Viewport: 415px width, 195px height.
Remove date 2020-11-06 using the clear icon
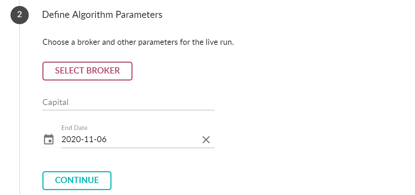206,140
